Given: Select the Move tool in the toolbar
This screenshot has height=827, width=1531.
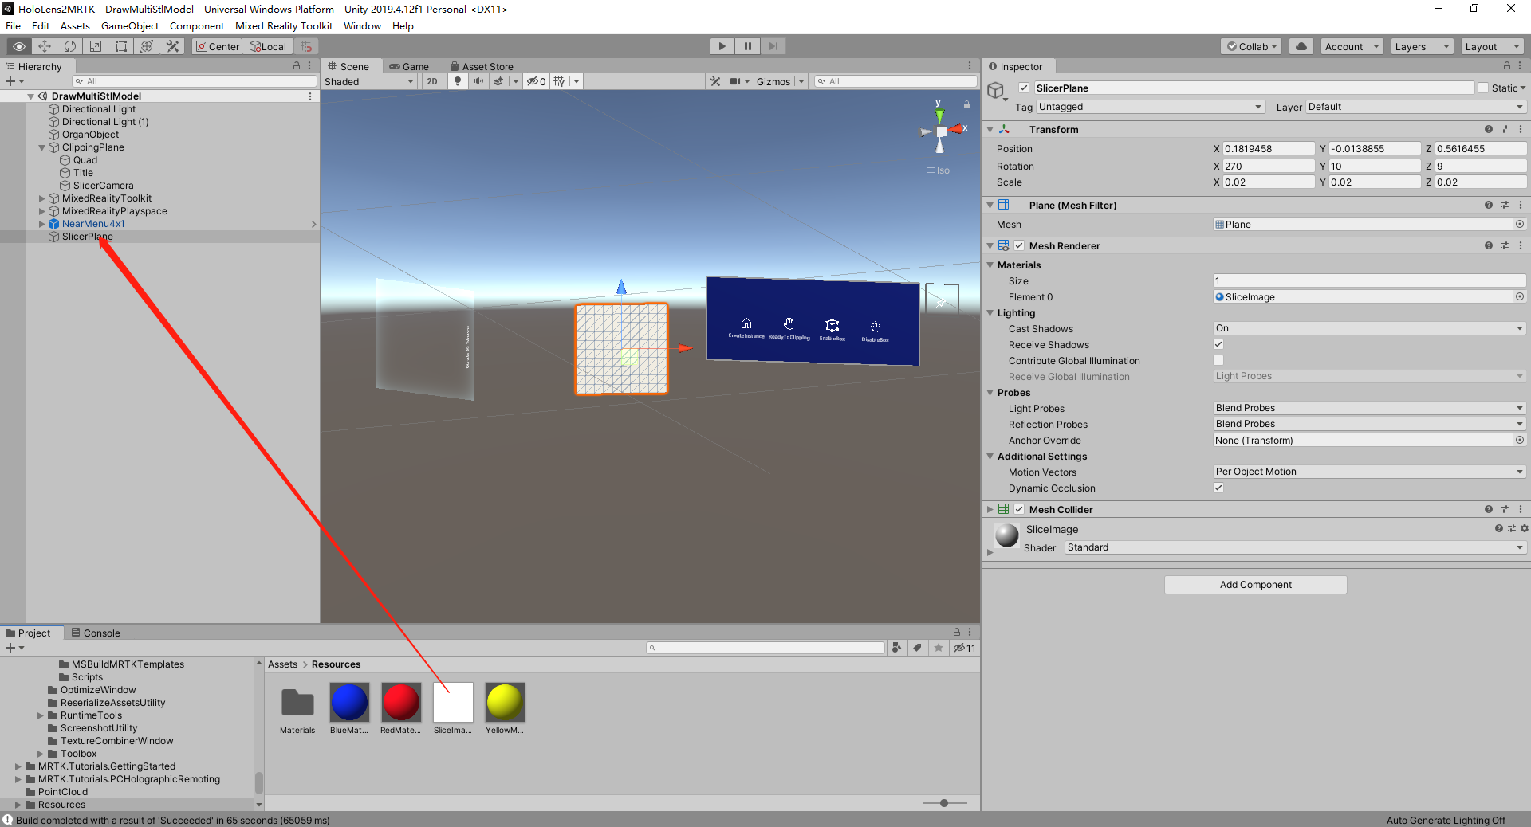Looking at the screenshot, I should coord(45,46).
